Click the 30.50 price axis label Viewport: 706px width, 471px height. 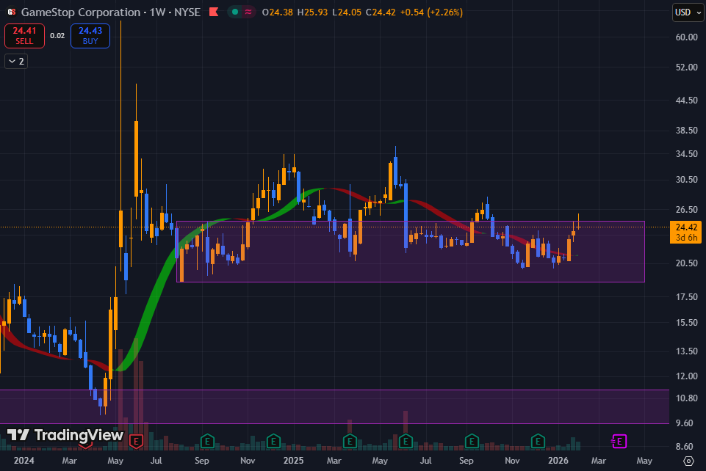687,179
